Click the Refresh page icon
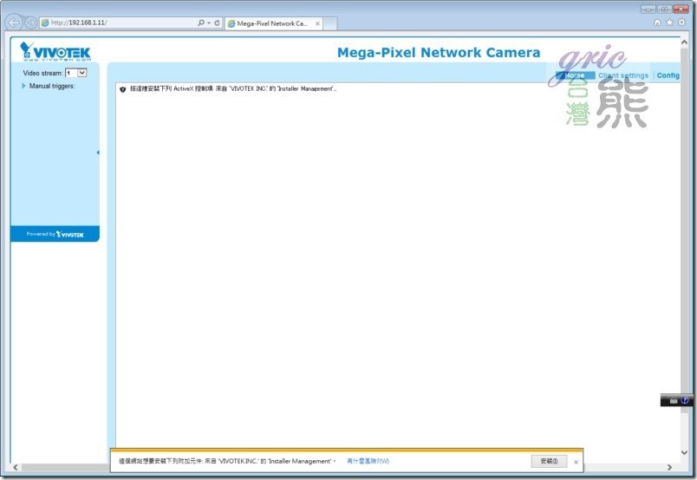 (x=217, y=23)
